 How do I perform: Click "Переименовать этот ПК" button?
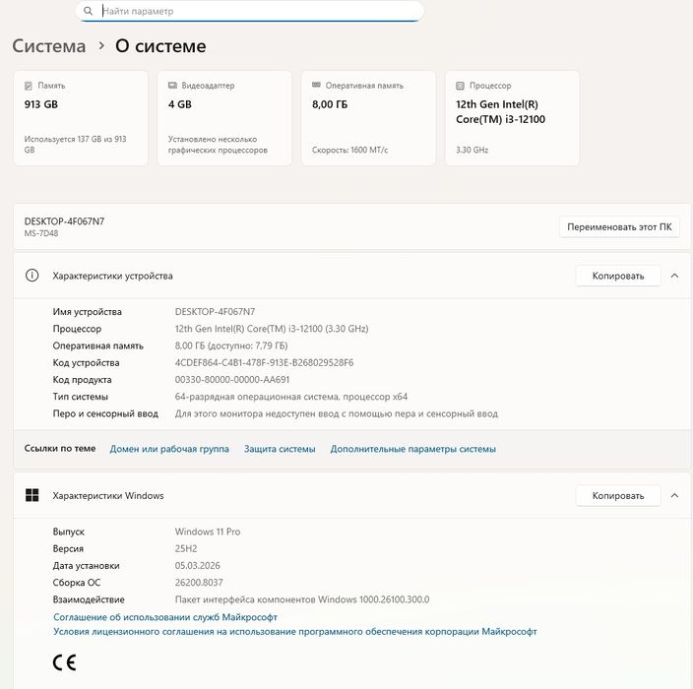[619, 226]
